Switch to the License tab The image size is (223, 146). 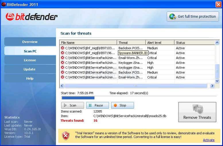pos(30,60)
